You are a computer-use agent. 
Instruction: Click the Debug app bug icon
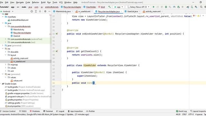tap(166, 7)
